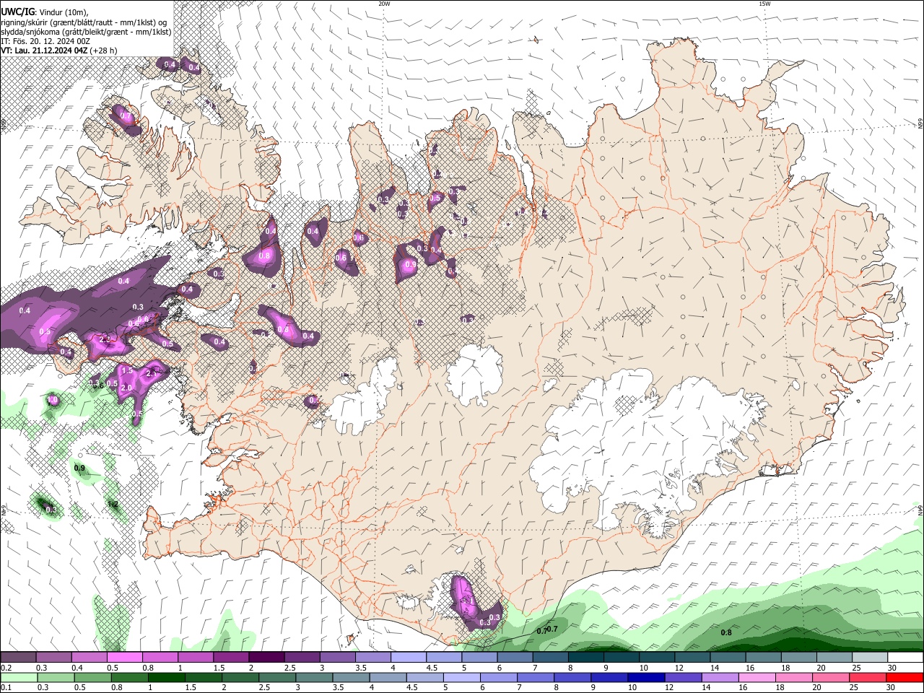Click the 'rigning/skúrir' legend description line
Image resolution: width=924 pixels, height=693 pixels.
83,22
